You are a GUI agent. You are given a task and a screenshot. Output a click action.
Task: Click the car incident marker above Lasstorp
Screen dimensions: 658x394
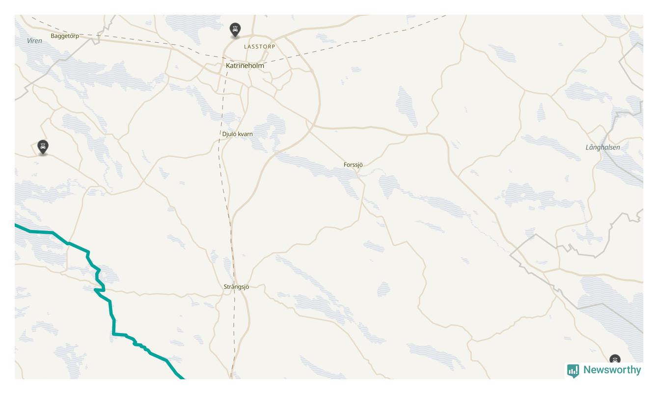pos(235,30)
